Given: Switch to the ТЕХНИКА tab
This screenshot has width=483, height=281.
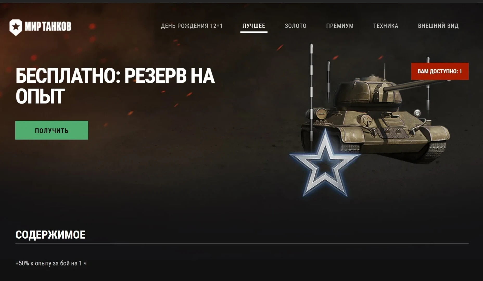Looking at the screenshot, I should coord(386,26).
